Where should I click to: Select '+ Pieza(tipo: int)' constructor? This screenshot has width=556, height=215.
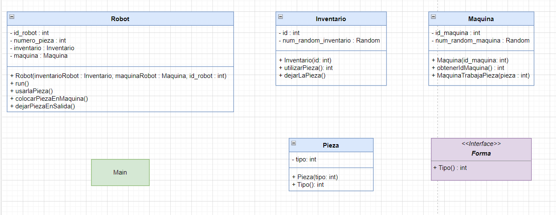point(315,177)
